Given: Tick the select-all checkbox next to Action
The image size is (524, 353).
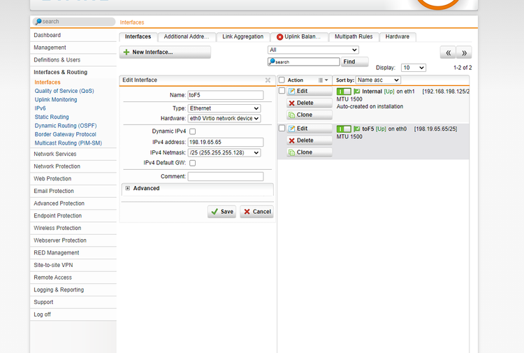Looking at the screenshot, I should (x=282, y=80).
